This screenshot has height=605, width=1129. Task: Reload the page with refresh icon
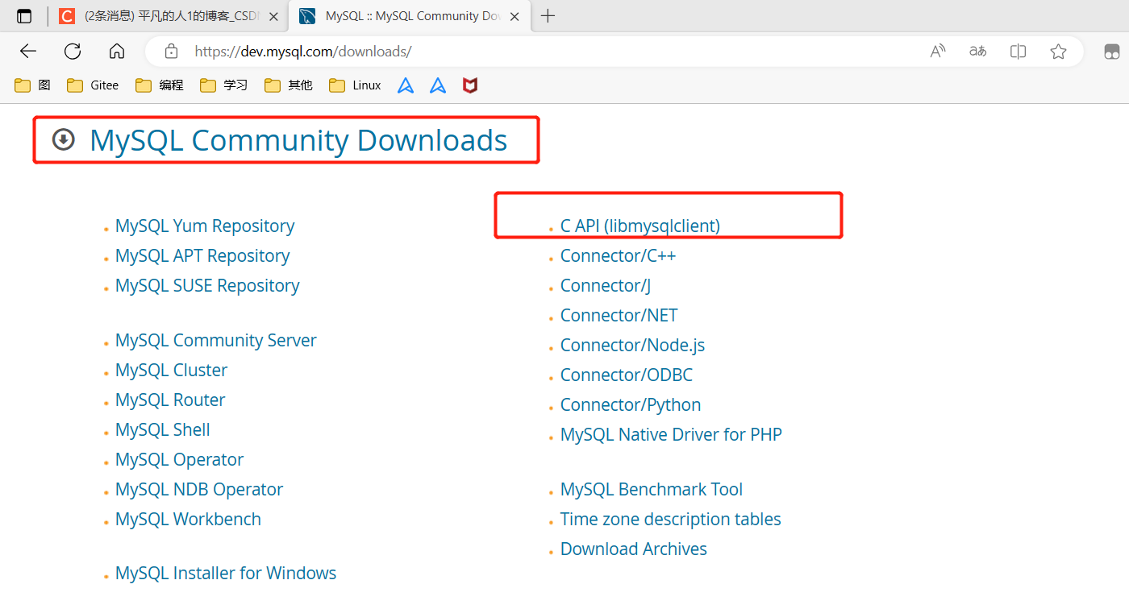(x=73, y=52)
